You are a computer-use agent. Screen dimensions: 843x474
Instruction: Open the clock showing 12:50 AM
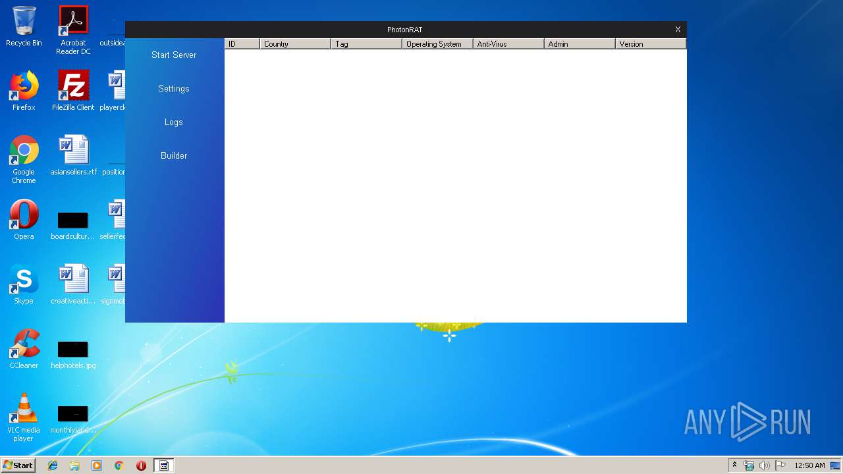[809, 465]
